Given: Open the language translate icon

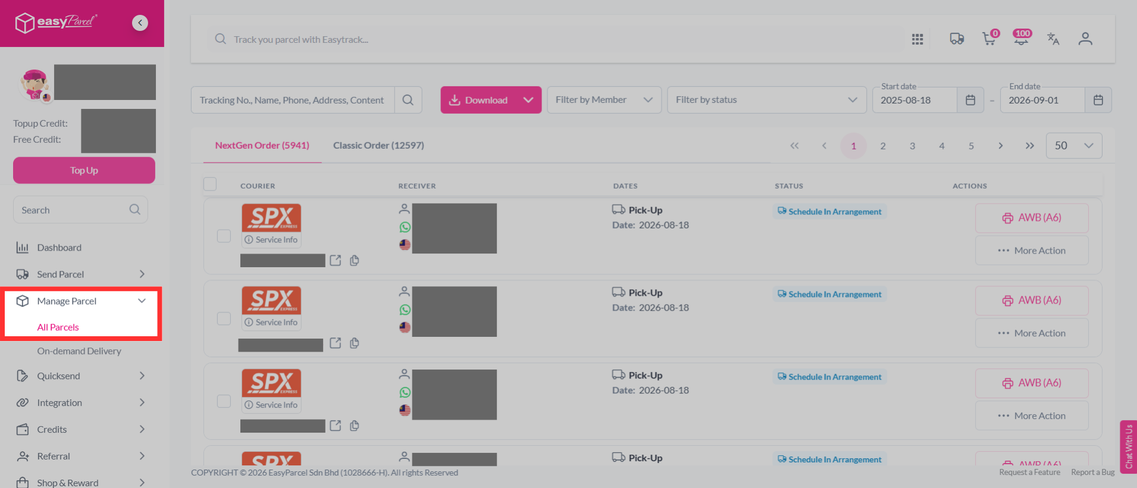Looking at the screenshot, I should point(1053,39).
